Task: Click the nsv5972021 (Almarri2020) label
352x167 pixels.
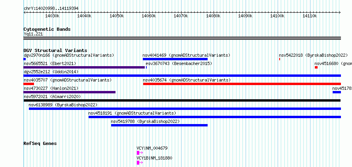Action: [x=52, y=96]
